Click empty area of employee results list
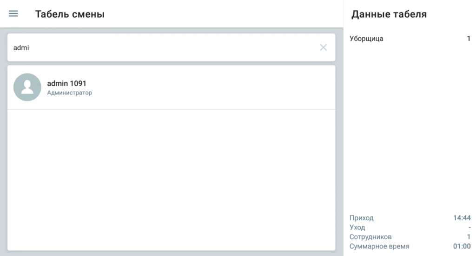The image size is (476, 256). point(171,180)
